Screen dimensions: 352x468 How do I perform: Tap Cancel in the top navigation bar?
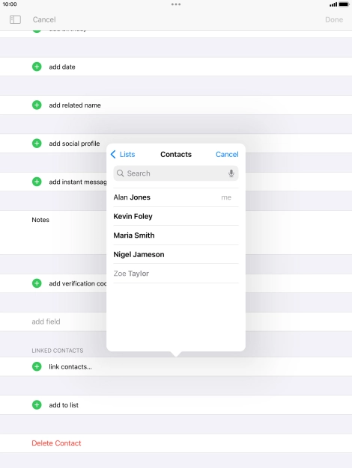coord(44,19)
